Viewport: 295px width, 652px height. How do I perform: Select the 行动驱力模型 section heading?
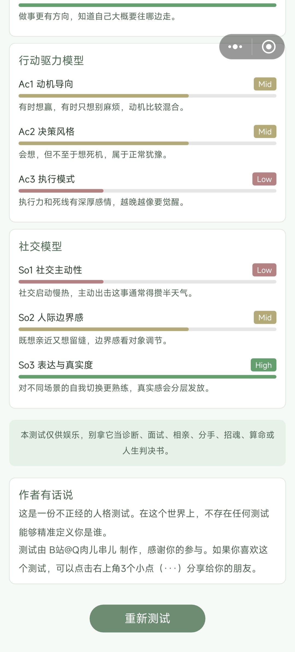(x=51, y=60)
